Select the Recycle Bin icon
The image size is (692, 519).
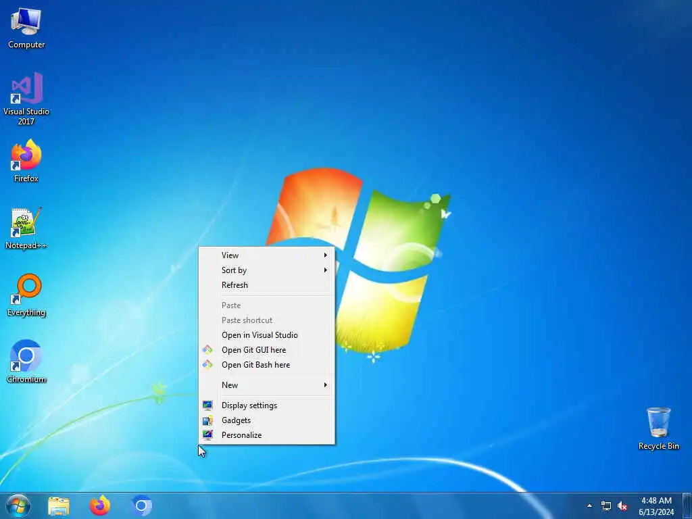[x=658, y=428]
